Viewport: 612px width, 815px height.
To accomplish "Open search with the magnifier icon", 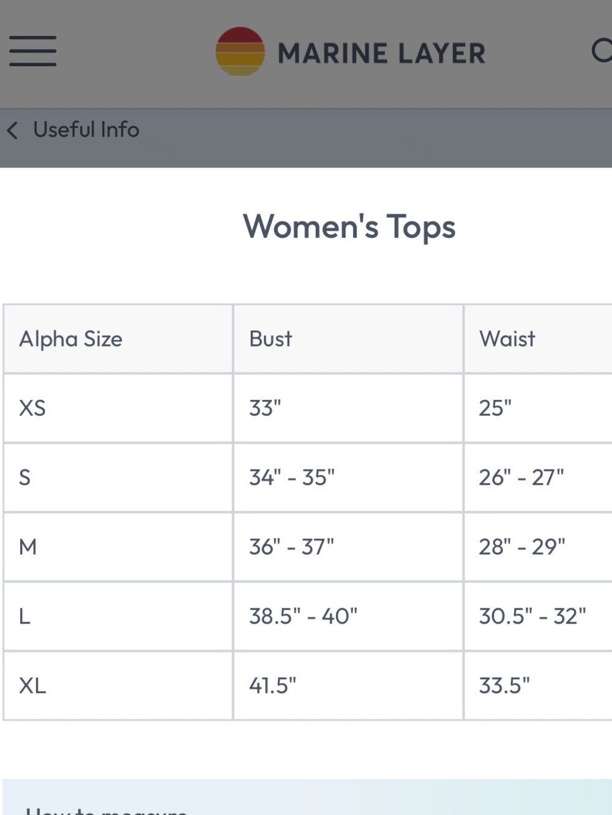I will (602, 51).
